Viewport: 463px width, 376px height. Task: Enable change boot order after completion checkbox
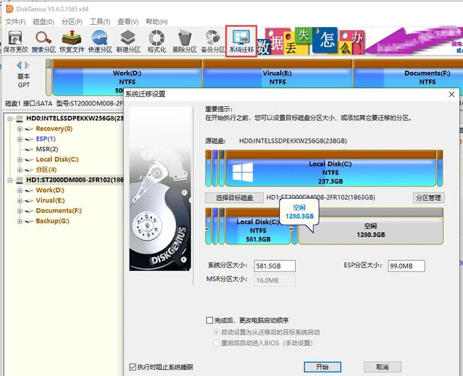[209, 320]
